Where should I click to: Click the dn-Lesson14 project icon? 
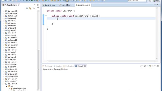[x=6, y=79]
